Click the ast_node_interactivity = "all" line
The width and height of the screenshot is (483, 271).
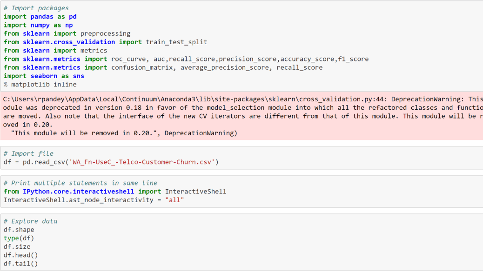coord(94,200)
